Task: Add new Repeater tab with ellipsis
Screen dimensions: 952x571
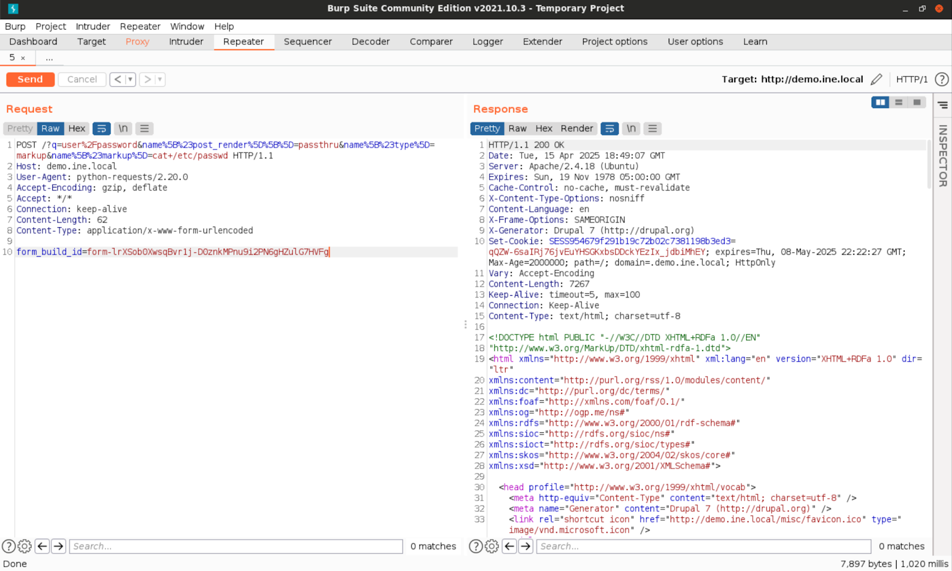Action: 49,58
